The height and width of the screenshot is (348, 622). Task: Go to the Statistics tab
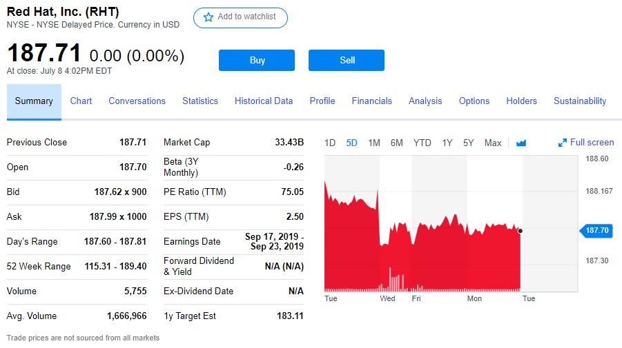tap(200, 101)
